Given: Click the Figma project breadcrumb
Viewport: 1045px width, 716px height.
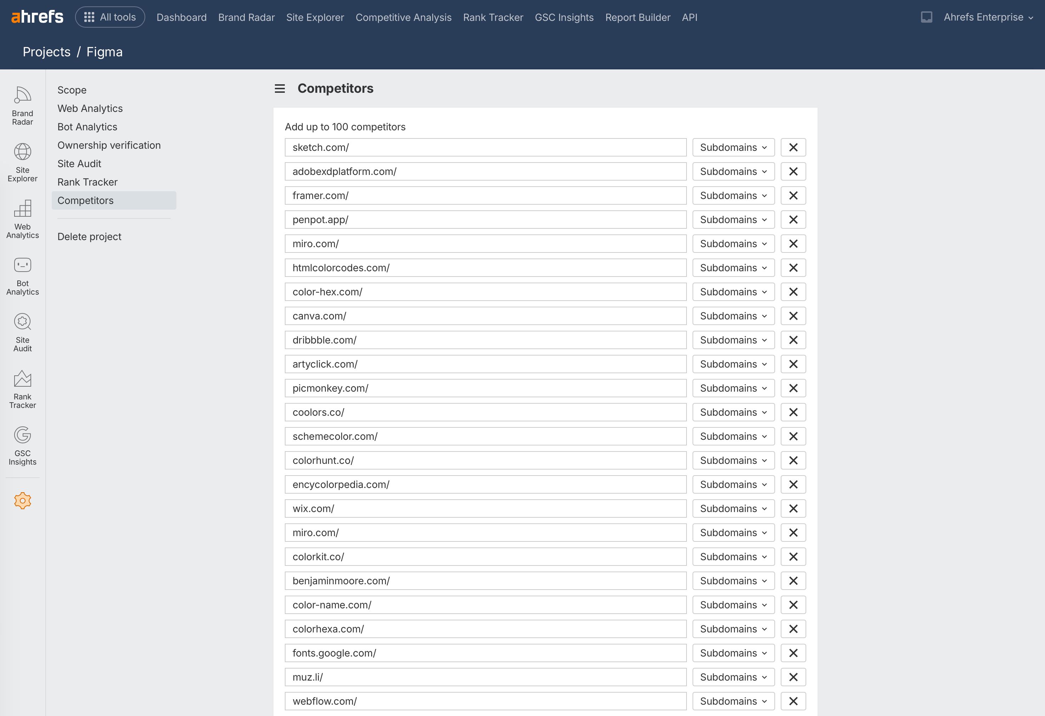Looking at the screenshot, I should click(104, 52).
